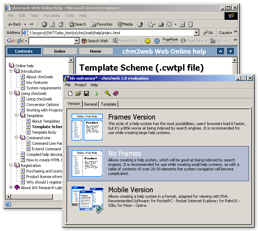Open the Template Body topic
258x231 pixels.
[x=44, y=132]
